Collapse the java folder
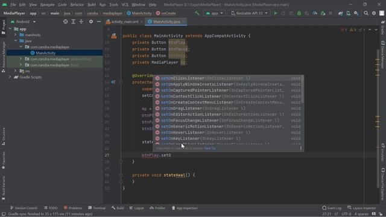This screenshot has width=386, height=217. pos(16,41)
